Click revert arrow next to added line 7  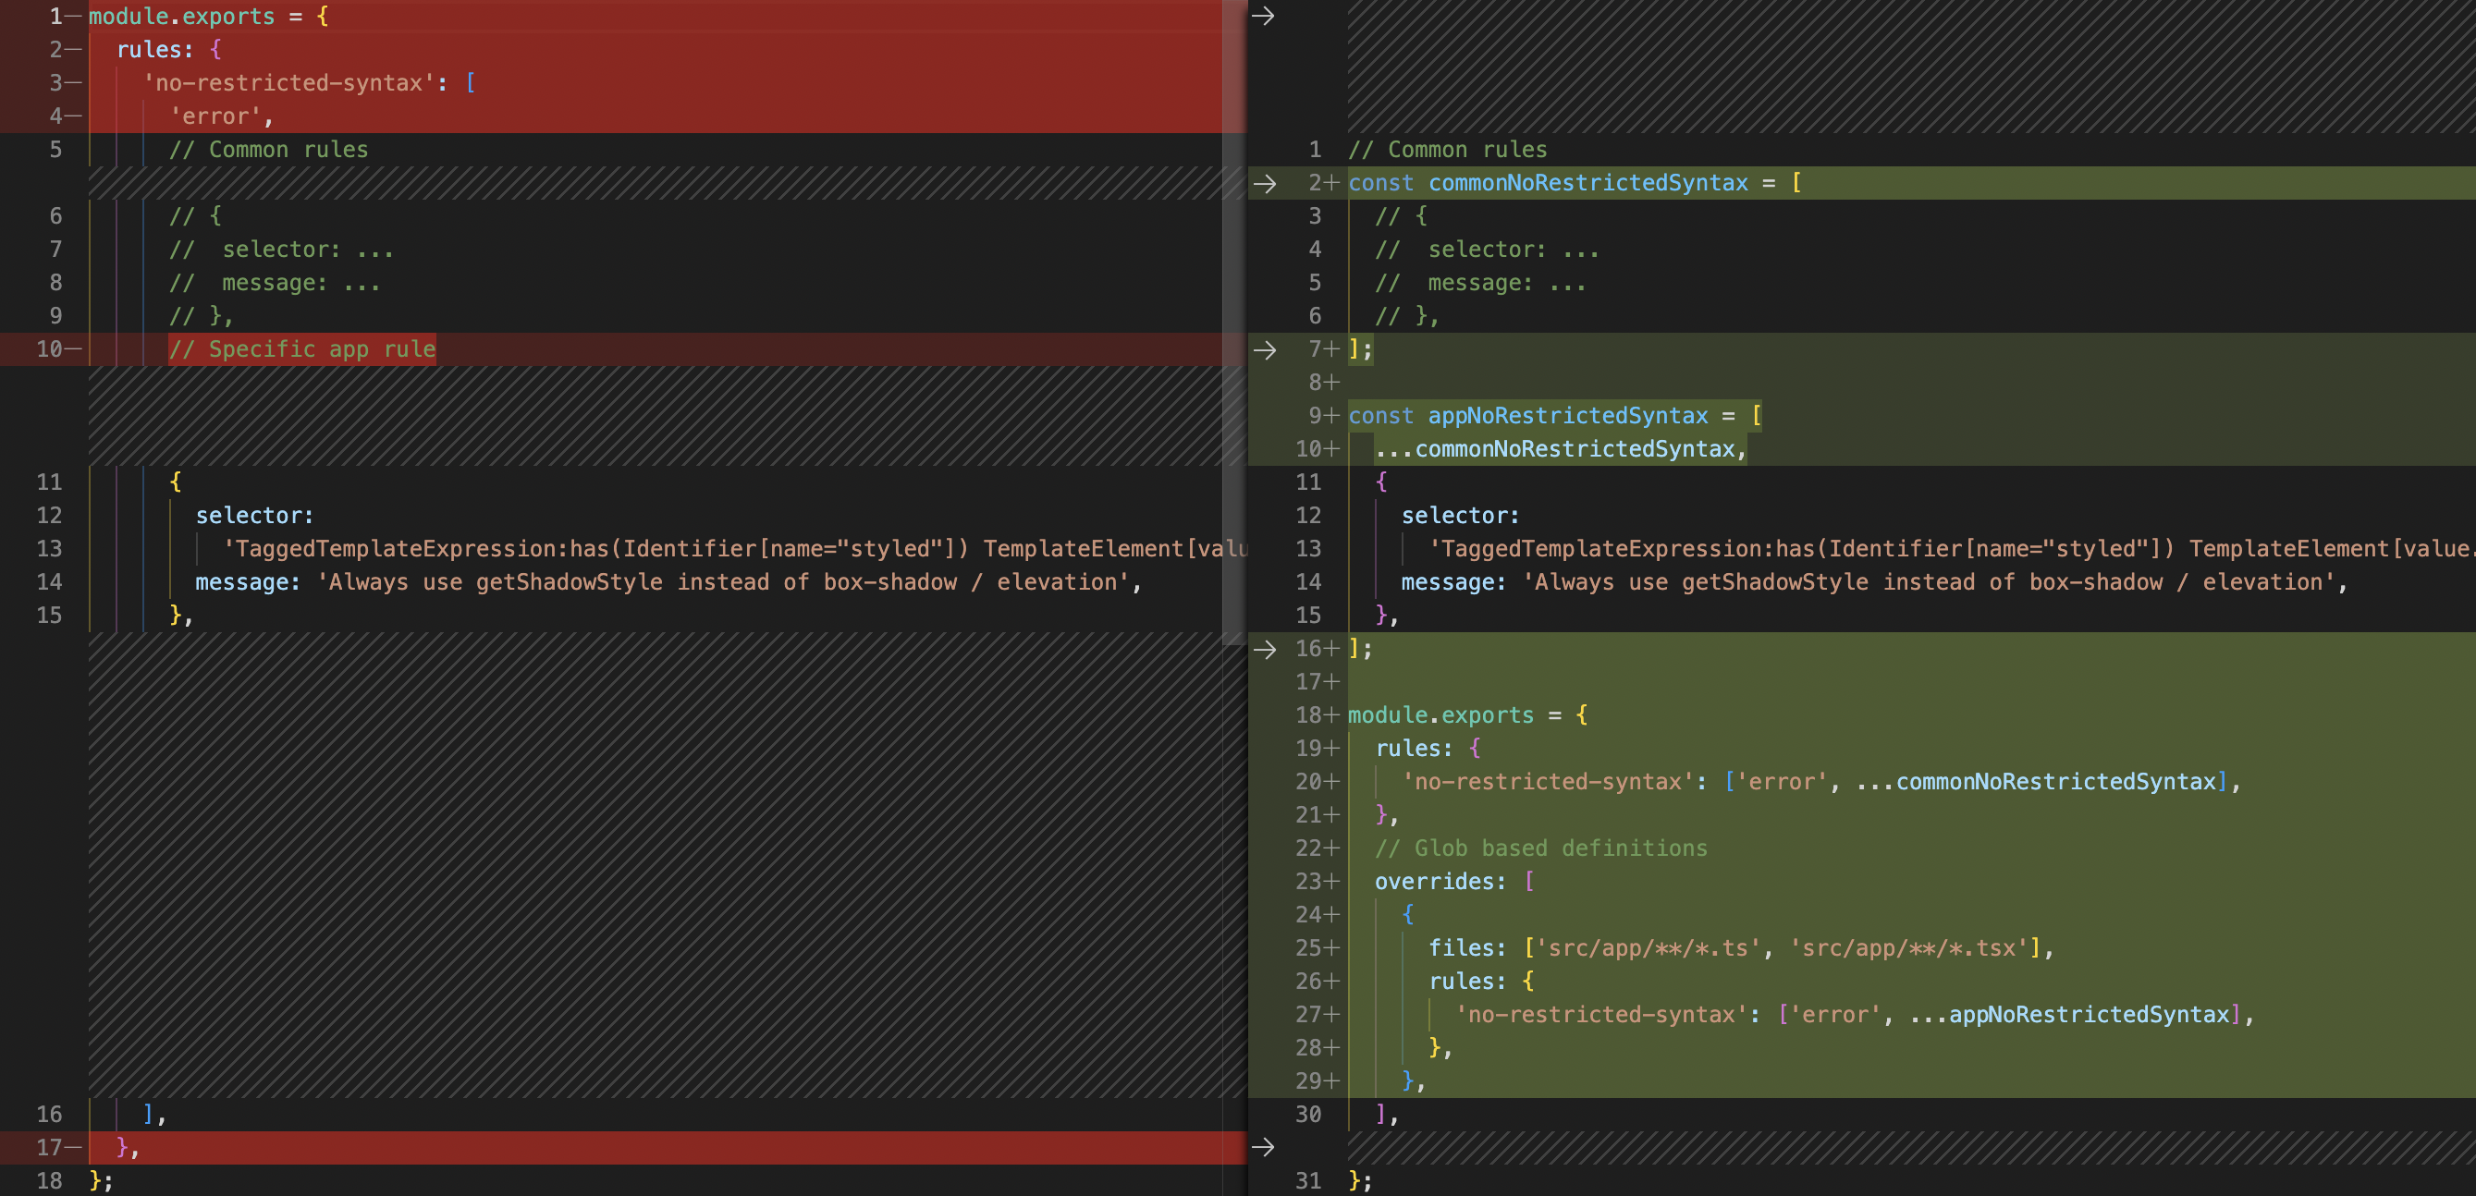pyautogui.click(x=1264, y=349)
